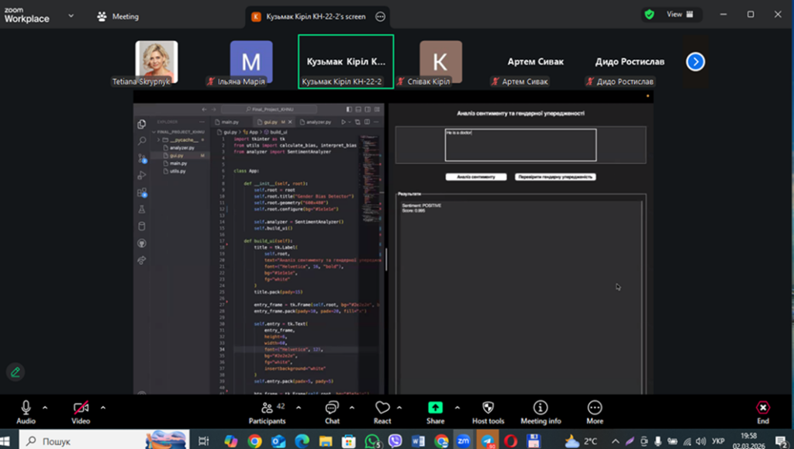
Task: Turn on camera with Video button
Action: [x=81, y=408]
